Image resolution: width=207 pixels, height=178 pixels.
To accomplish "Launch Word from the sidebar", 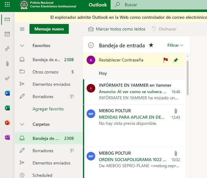I will [x=7, y=93].
